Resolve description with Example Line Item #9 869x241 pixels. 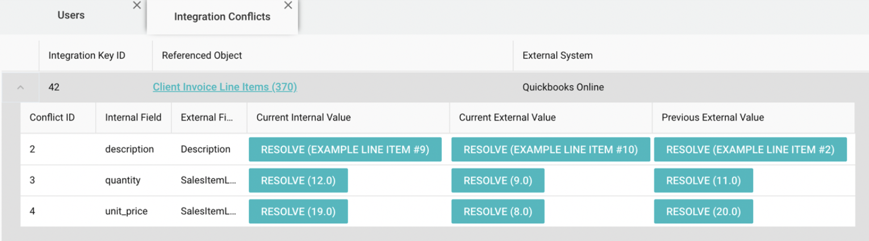pos(345,149)
